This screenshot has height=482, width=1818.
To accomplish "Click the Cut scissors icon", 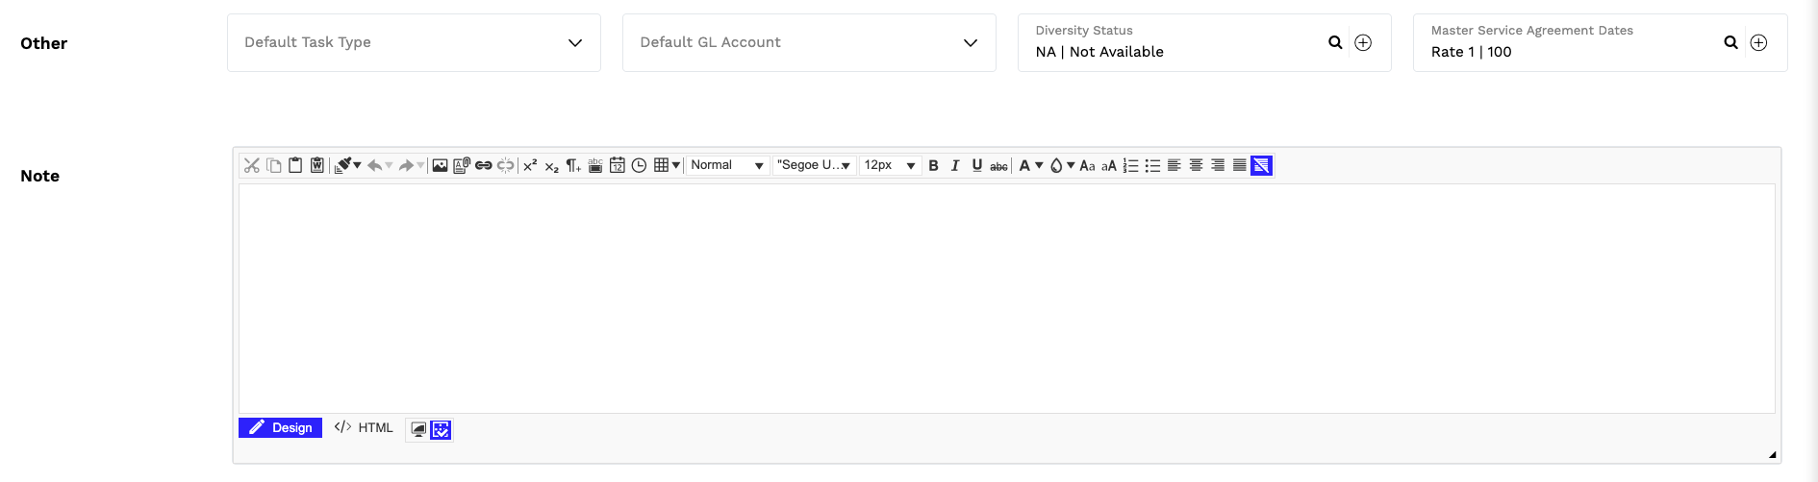I will click(252, 165).
